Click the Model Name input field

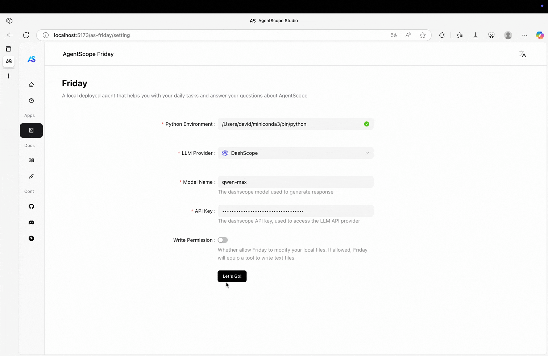(x=295, y=182)
